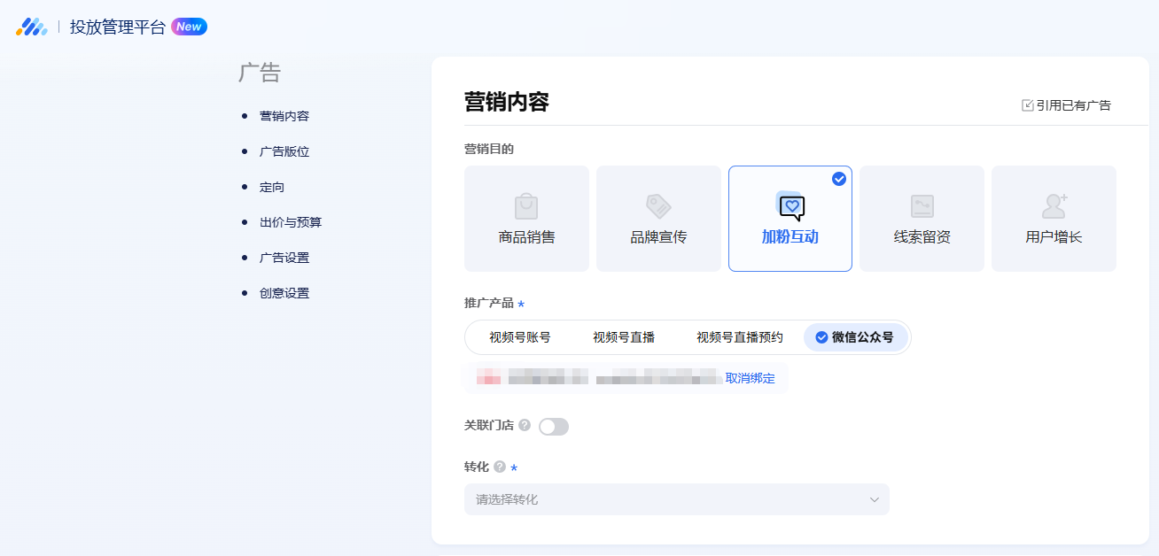Click 取消绑定 to unbind account
The height and width of the screenshot is (556, 1159).
pyautogui.click(x=750, y=378)
